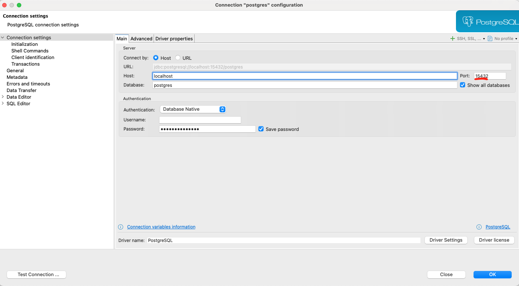Click the Close button
This screenshot has width=519, height=286.
click(446, 274)
